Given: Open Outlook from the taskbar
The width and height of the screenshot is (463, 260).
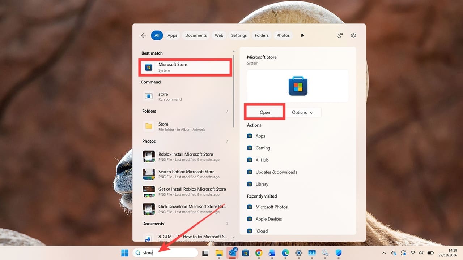Looking at the screenshot, I should click(x=232, y=253).
